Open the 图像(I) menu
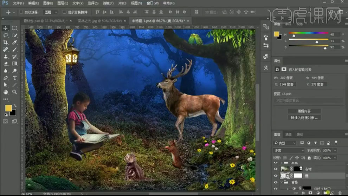This screenshot has height=196, width=348. 48,3
